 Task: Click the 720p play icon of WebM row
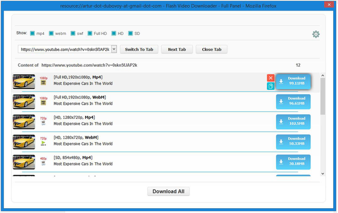point(43,141)
